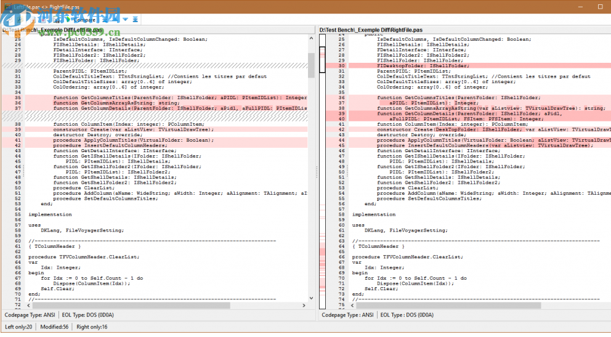This screenshot has height=337, width=611.
Task: Jump to the next difference arrow
Action: [125, 20]
